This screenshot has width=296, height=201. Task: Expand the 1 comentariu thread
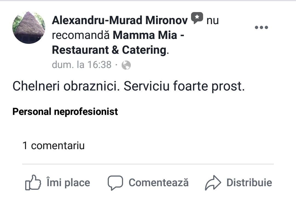53,146
